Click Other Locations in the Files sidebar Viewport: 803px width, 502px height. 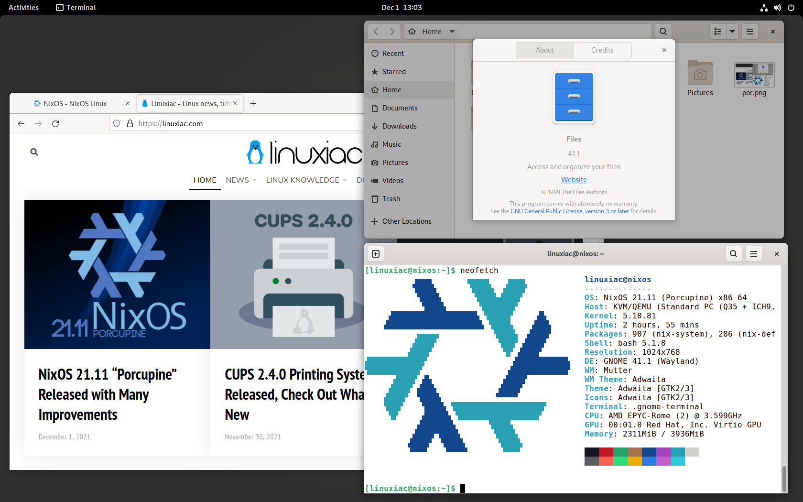(409, 221)
